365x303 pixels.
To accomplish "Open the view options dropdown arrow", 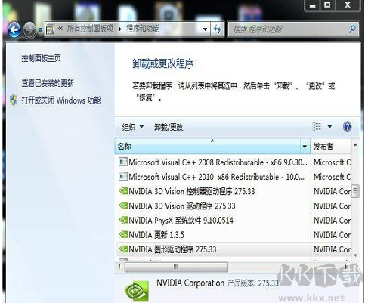I will pyautogui.click(x=329, y=127).
